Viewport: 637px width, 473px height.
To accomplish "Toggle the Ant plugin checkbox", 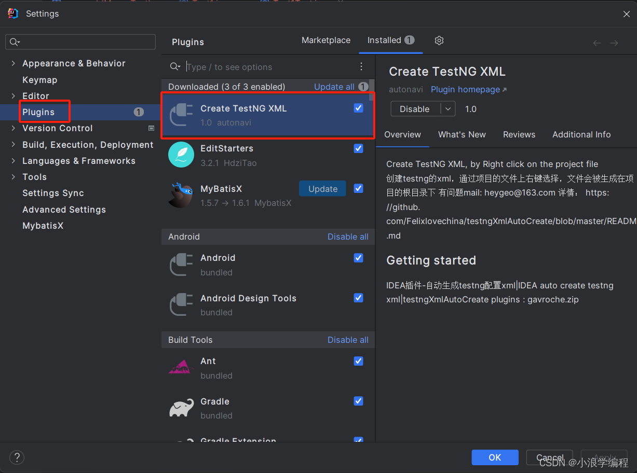I will click(358, 361).
